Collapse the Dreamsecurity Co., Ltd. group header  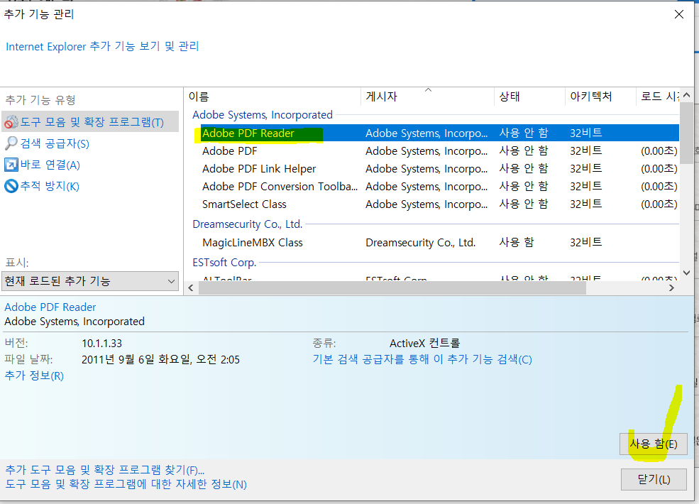coord(248,224)
